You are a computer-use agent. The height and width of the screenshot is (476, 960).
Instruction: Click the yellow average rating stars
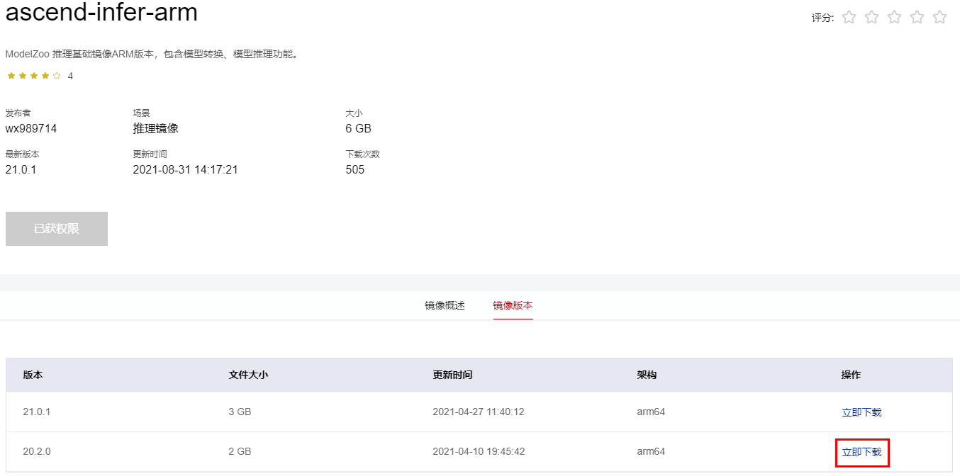[x=34, y=76]
